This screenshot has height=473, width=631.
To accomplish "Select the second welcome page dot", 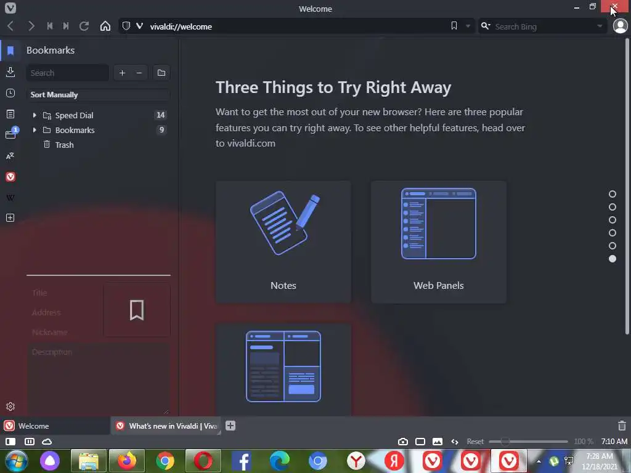I will (x=613, y=207).
